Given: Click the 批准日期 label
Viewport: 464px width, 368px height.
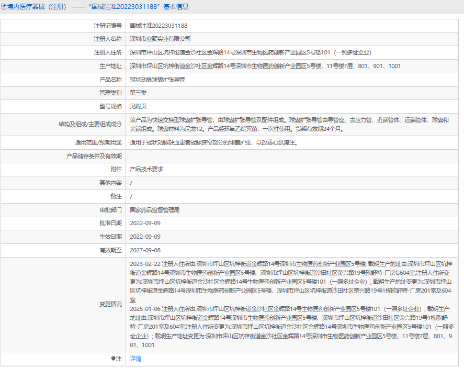Looking at the screenshot, I should coord(110,223).
